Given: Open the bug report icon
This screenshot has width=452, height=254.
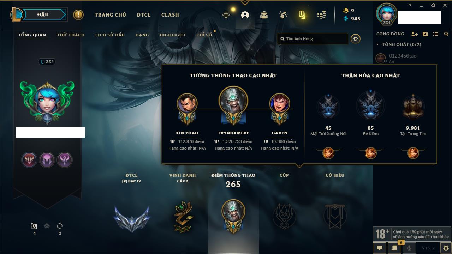Looking at the screenshot, I should [x=446, y=248].
